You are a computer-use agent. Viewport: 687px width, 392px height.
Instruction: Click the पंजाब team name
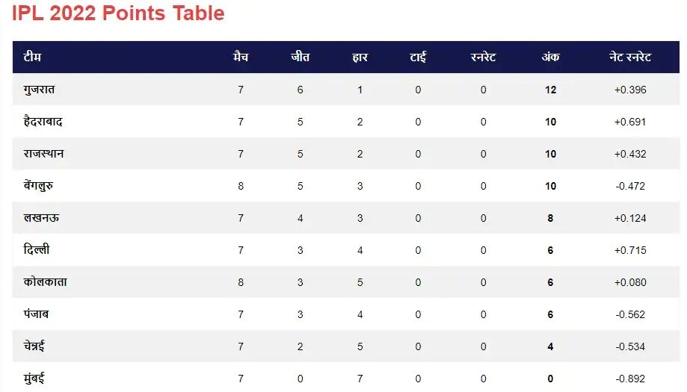point(36,314)
